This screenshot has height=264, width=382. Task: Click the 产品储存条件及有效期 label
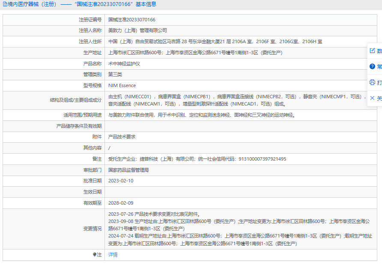click(x=79, y=126)
